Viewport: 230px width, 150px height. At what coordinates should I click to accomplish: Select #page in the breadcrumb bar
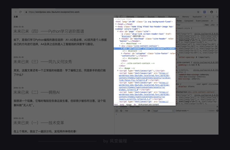pyautogui.click(x=129, y=105)
